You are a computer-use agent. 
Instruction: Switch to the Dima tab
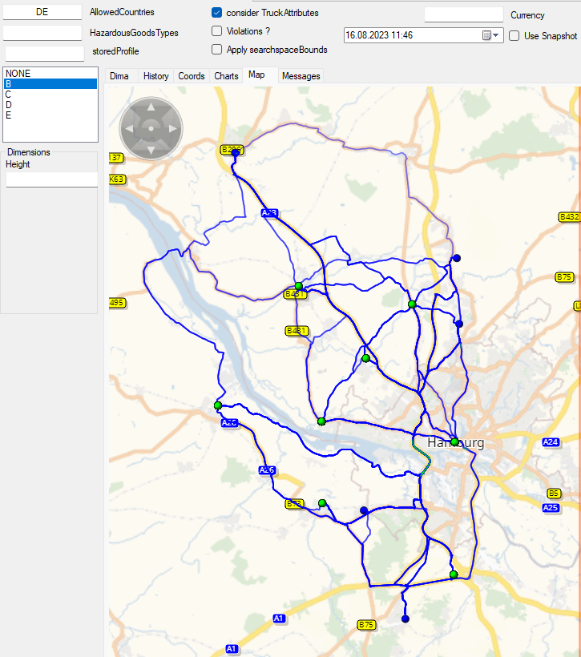click(x=119, y=76)
